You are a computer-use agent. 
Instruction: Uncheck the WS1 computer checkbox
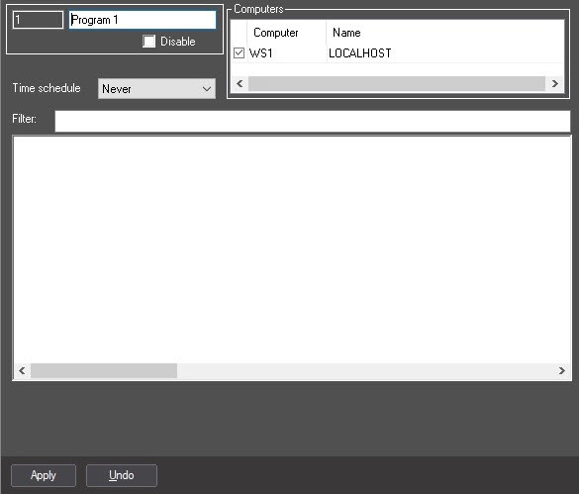(x=239, y=52)
